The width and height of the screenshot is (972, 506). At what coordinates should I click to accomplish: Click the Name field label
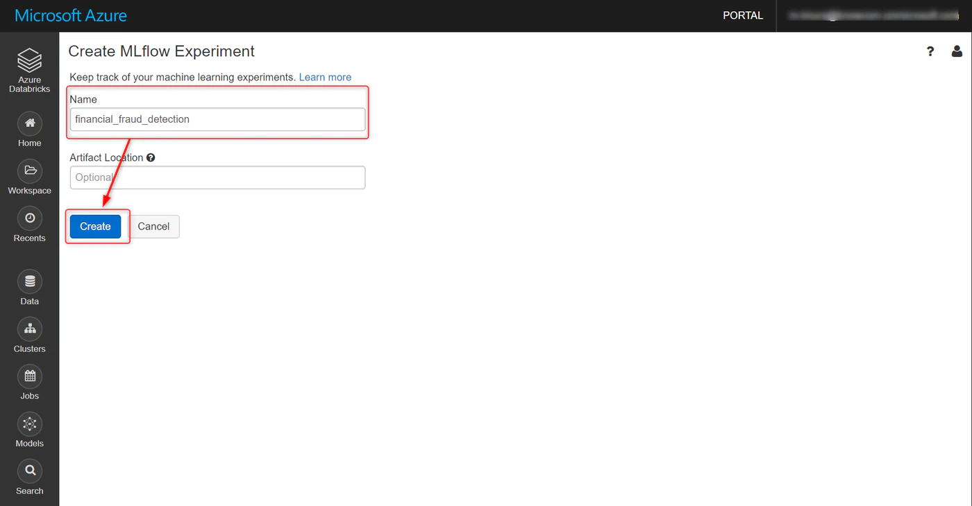pyautogui.click(x=83, y=99)
